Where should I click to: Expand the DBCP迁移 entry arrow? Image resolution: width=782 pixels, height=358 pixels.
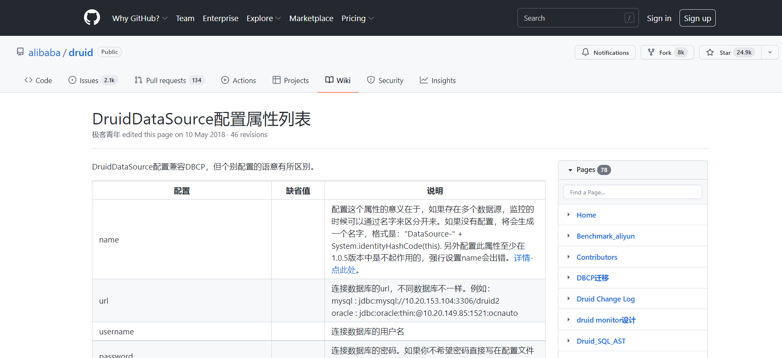pos(568,277)
